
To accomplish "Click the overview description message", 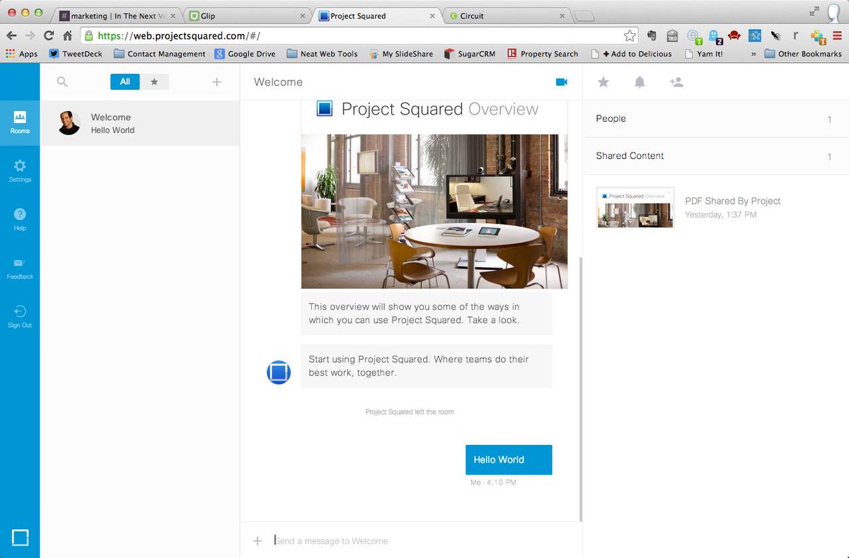I will click(427, 313).
